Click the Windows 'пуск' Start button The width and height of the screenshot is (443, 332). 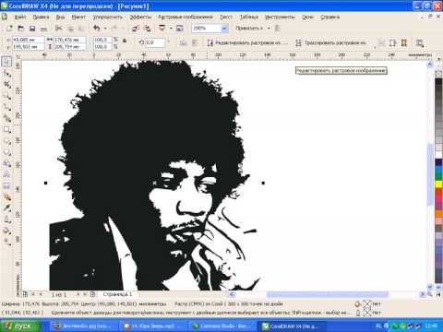(20, 326)
